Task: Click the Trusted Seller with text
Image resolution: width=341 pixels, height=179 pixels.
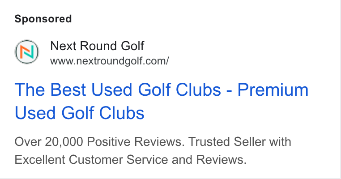Action: (x=240, y=142)
